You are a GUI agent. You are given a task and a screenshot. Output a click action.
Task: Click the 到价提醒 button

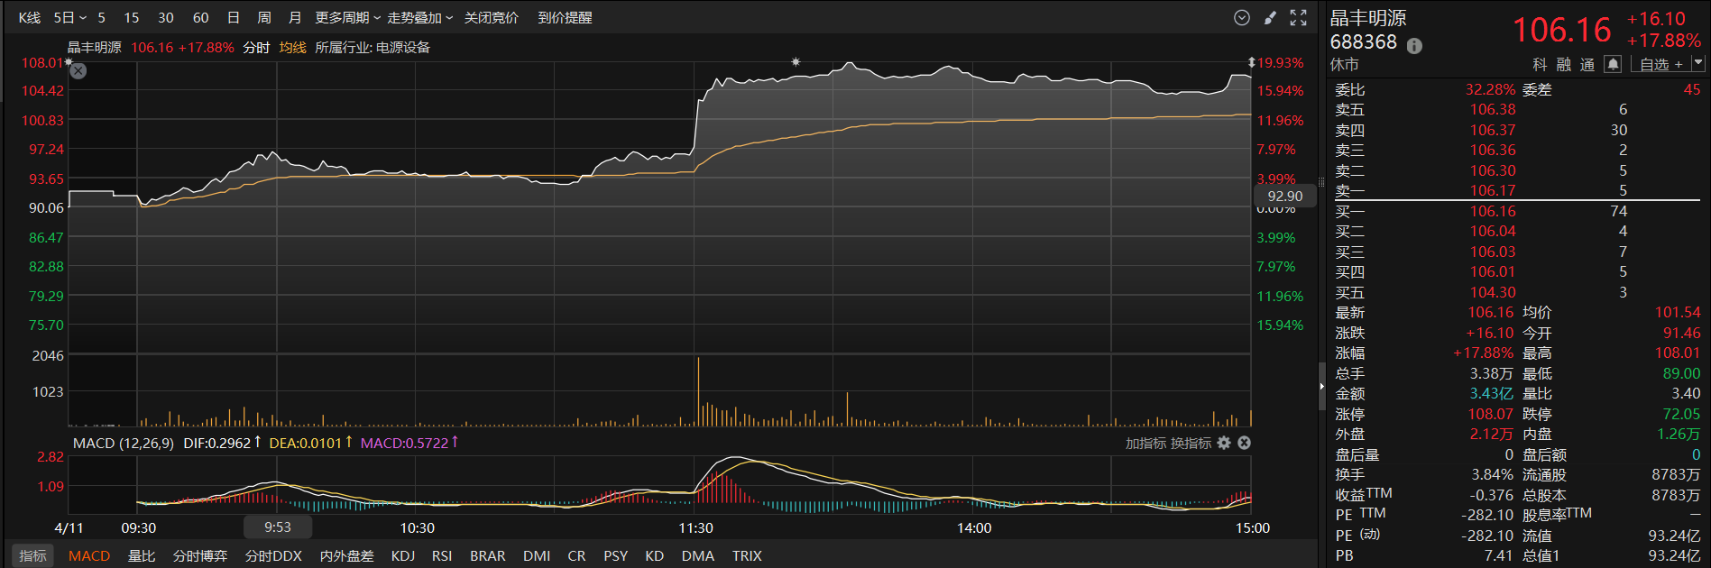(565, 18)
